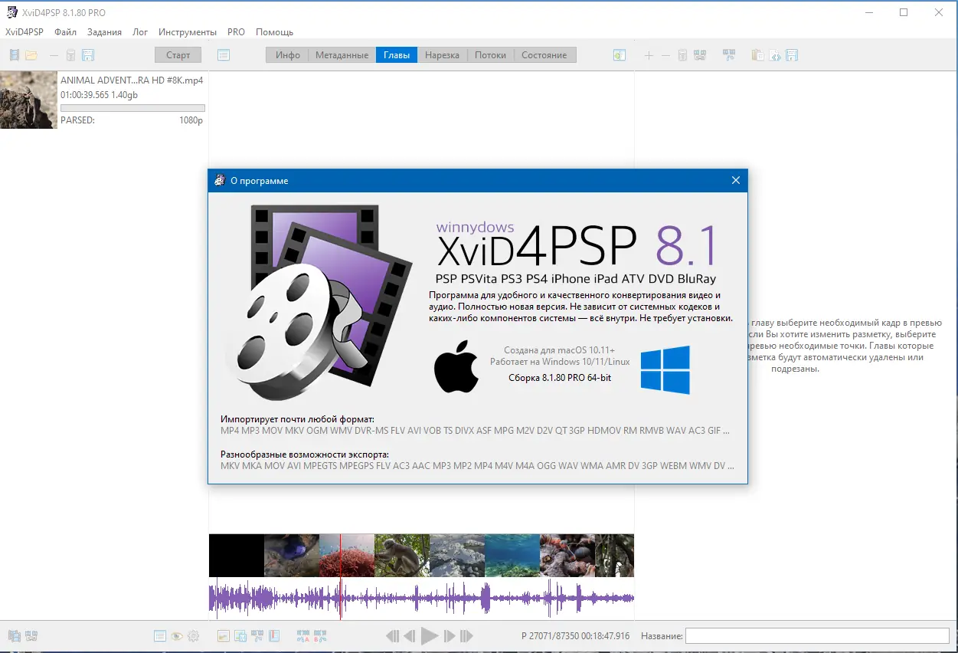Click the monkey frame in preview strip
Screen dimensions: 958x653
tap(402, 555)
